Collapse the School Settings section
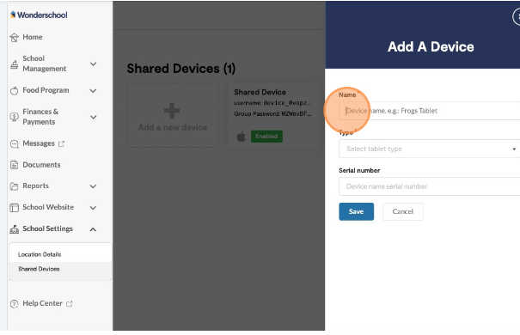Image resolution: width=520 pixels, height=335 pixels. (x=93, y=229)
